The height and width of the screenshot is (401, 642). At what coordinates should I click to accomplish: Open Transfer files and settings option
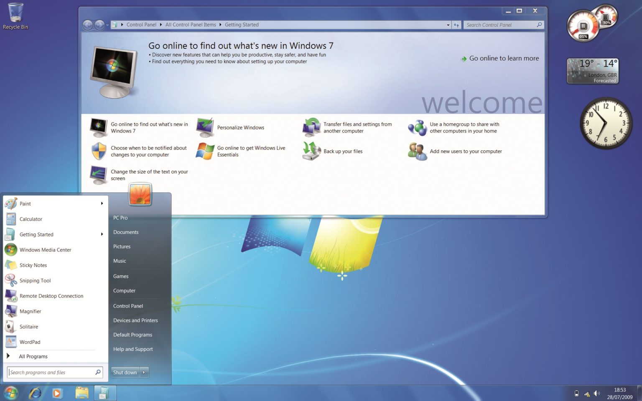coord(358,127)
